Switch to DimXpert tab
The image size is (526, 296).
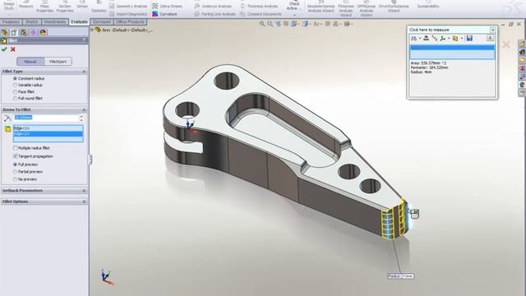pos(102,22)
